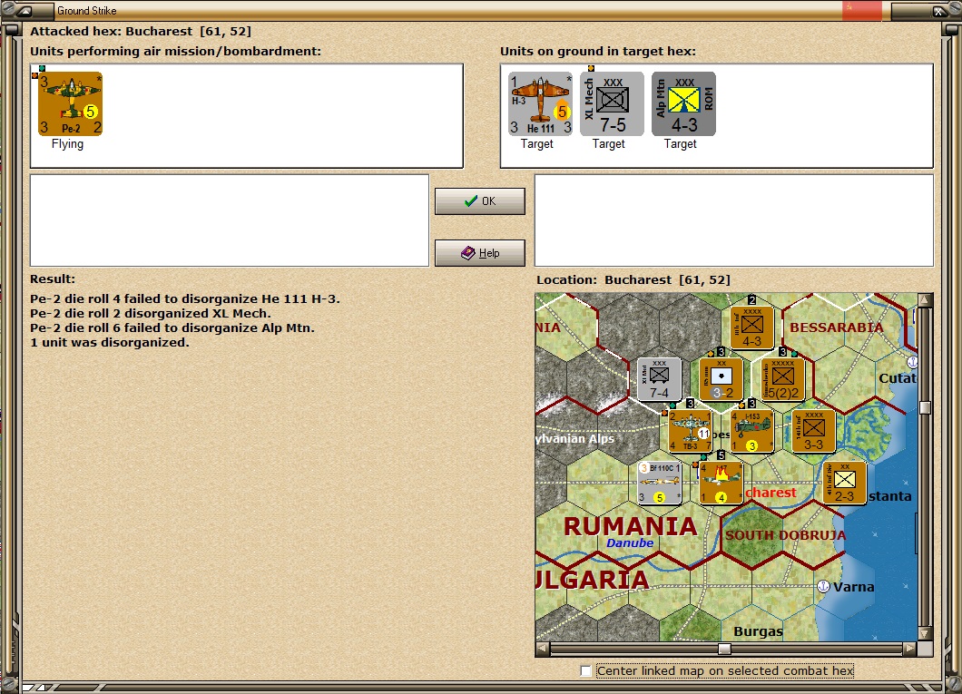The width and height of the screenshot is (962, 694).
Task: Select the Alp Mtn 4-3 Romanian counter
Action: [x=683, y=103]
